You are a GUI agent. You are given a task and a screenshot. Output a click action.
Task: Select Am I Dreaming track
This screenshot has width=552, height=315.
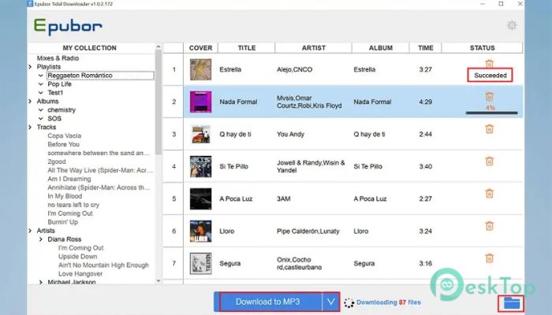(69, 179)
